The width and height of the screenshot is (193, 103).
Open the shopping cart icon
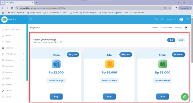pyautogui.click(x=162, y=19)
